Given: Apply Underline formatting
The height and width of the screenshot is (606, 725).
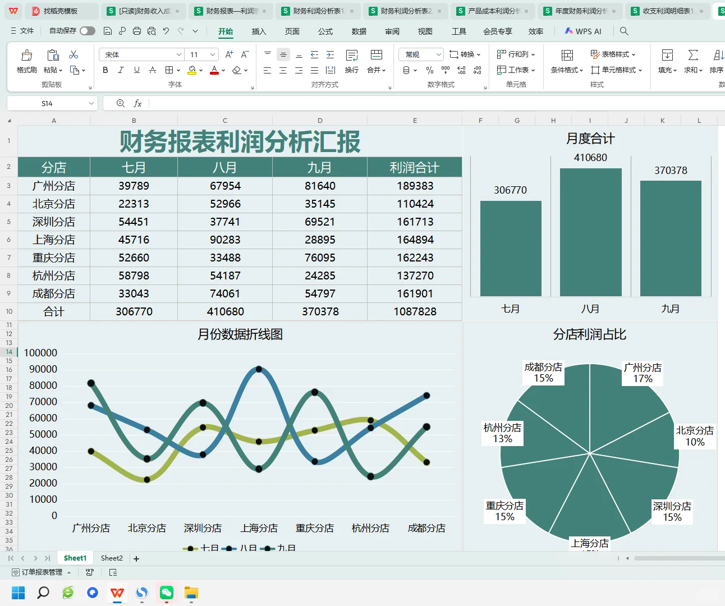Looking at the screenshot, I should pos(136,70).
